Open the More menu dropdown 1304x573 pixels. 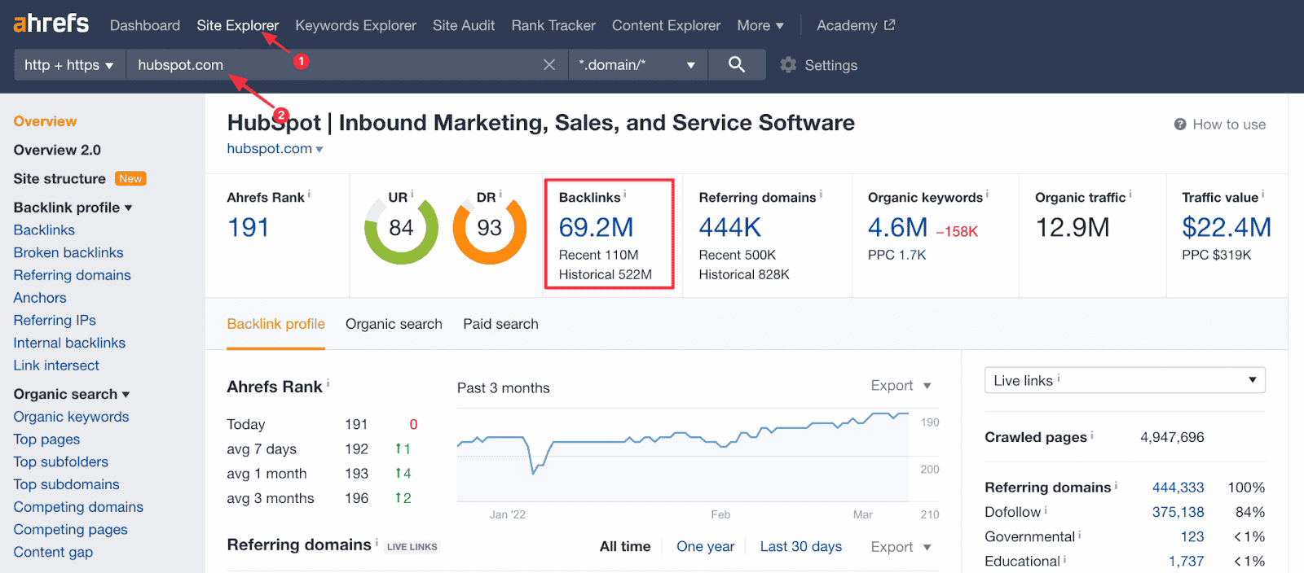[x=760, y=25]
